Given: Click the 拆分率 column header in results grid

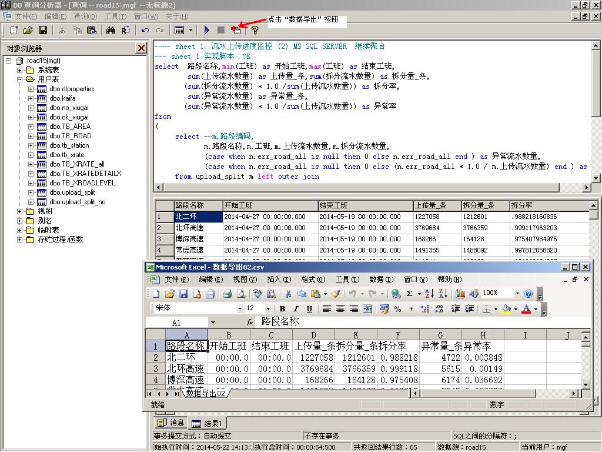Looking at the screenshot, I should pyautogui.click(x=549, y=205).
